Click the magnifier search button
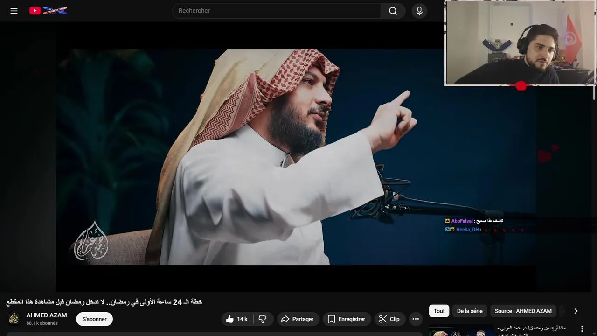Image resolution: width=597 pixels, height=336 pixels. [393, 11]
